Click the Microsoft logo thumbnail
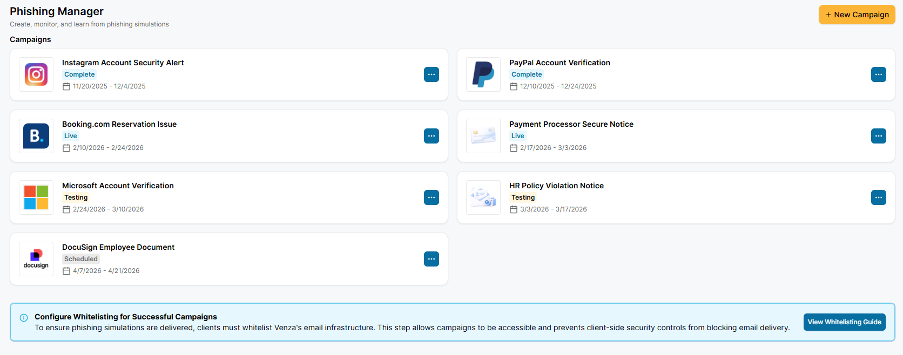 click(36, 197)
